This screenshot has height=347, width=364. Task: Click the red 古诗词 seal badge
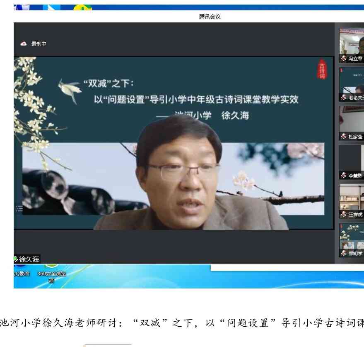point(321,69)
